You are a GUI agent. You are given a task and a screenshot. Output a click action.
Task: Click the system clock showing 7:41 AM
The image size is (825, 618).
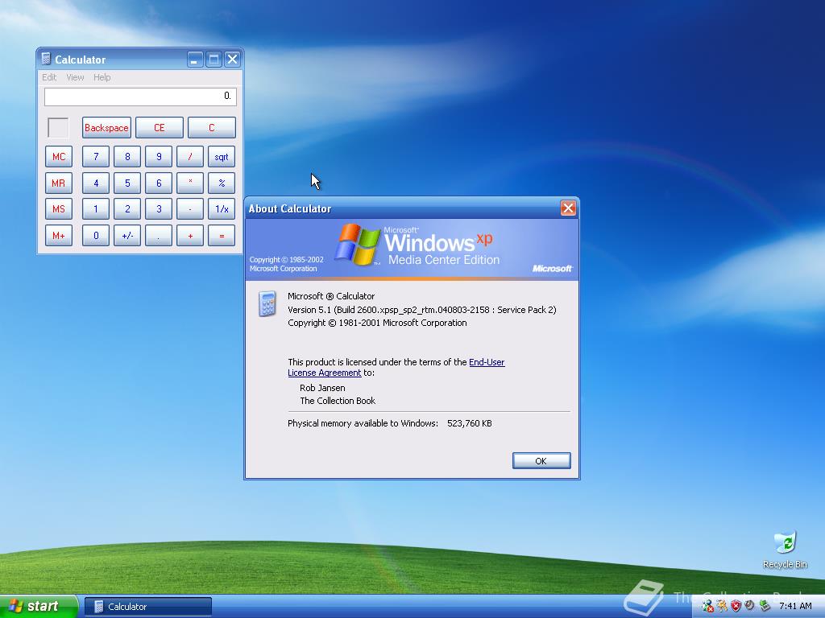click(x=795, y=607)
